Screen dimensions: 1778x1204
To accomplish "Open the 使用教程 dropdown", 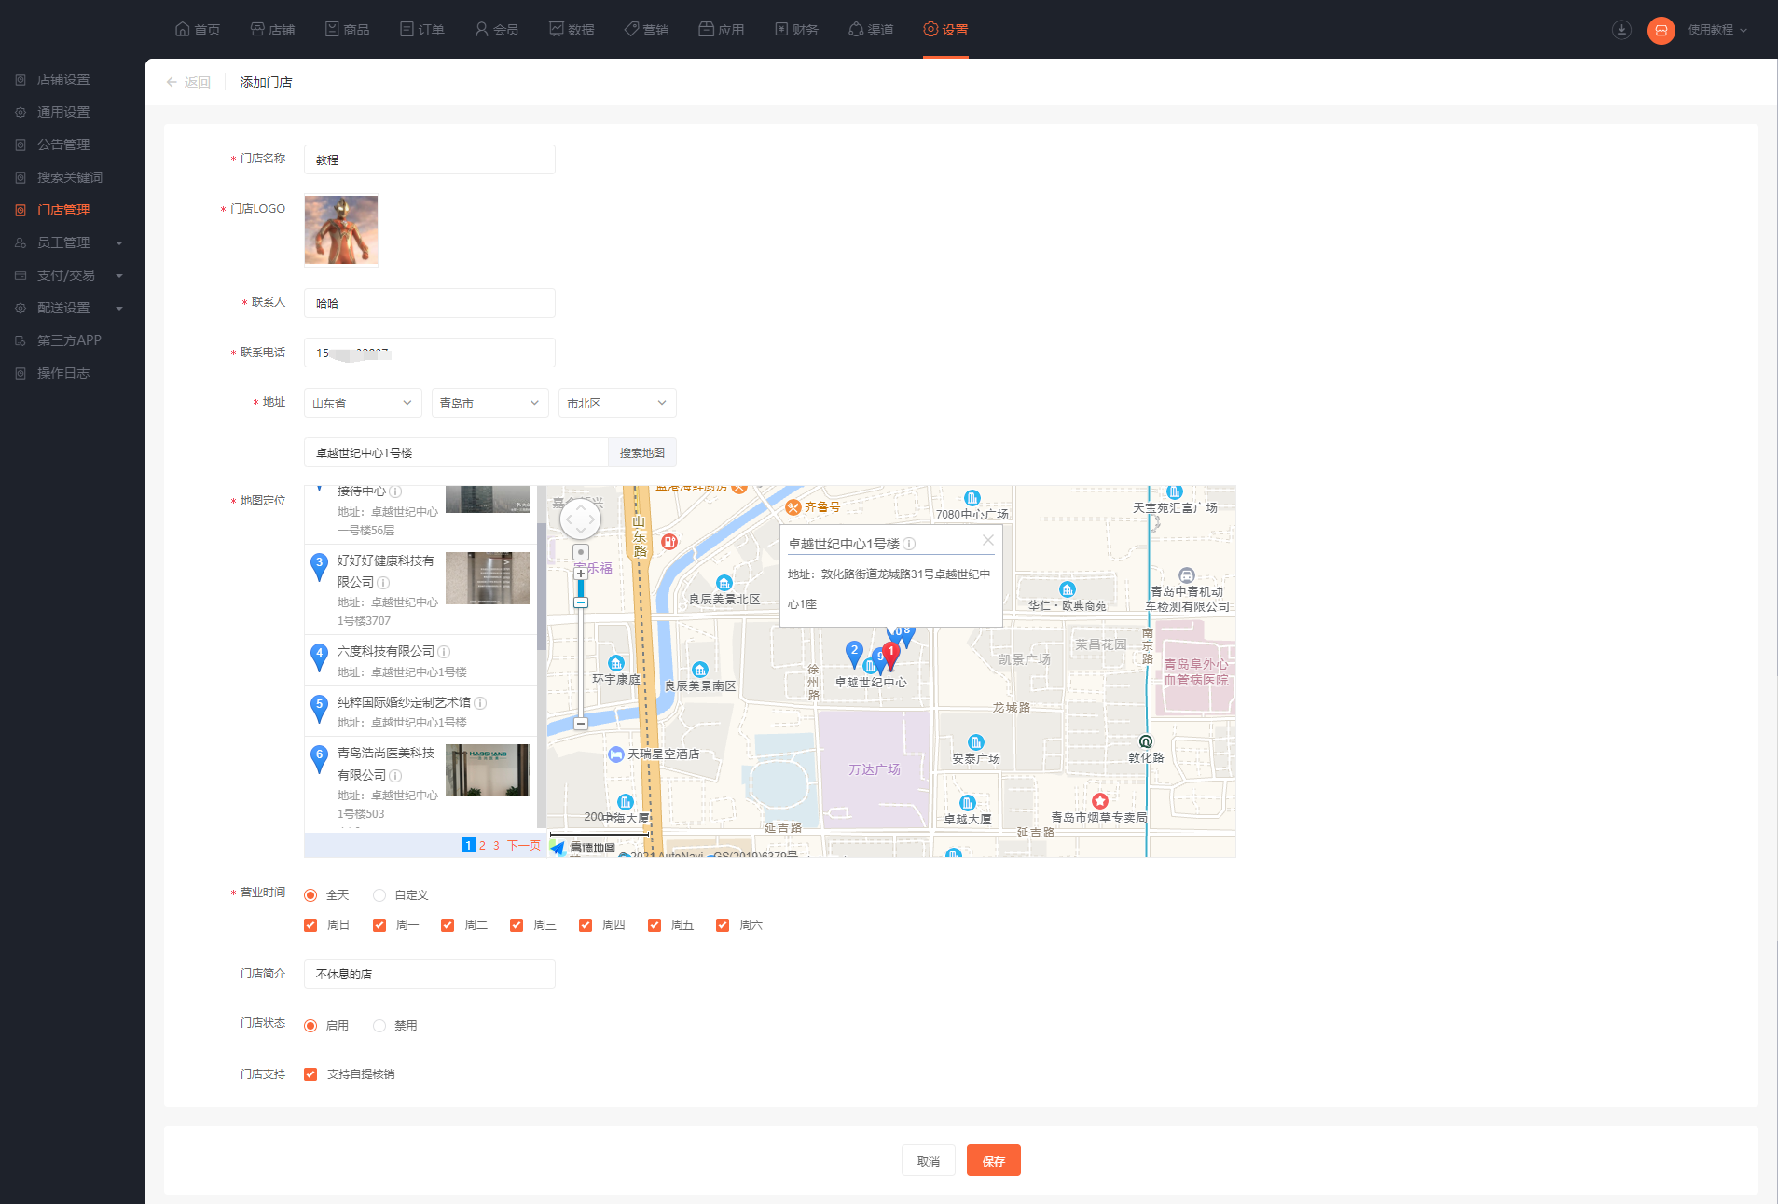I will [1718, 30].
